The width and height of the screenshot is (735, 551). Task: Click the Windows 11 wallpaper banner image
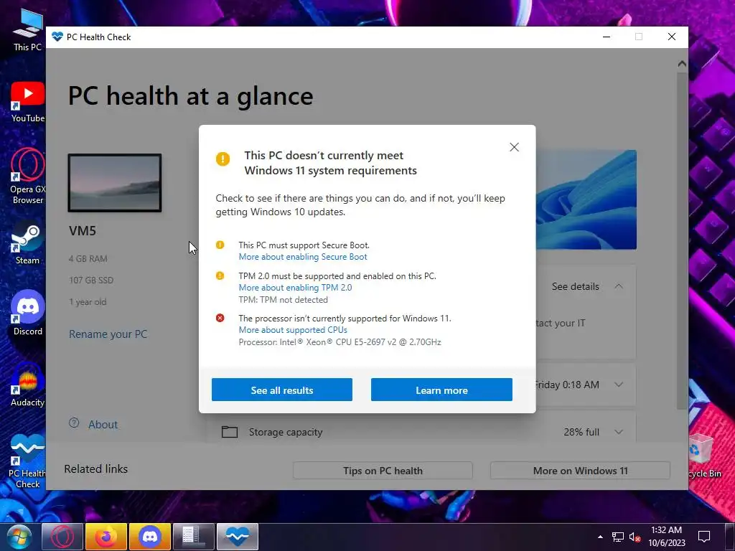(x=586, y=199)
